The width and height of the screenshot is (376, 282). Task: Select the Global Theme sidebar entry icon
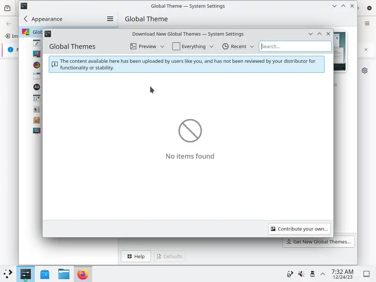pyautogui.click(x=26, y=32)
